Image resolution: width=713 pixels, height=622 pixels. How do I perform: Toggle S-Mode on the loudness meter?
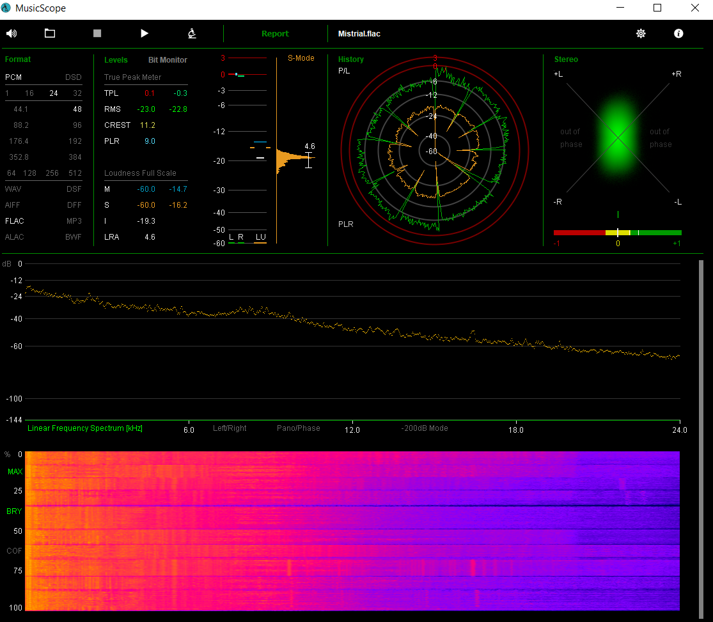301,58
